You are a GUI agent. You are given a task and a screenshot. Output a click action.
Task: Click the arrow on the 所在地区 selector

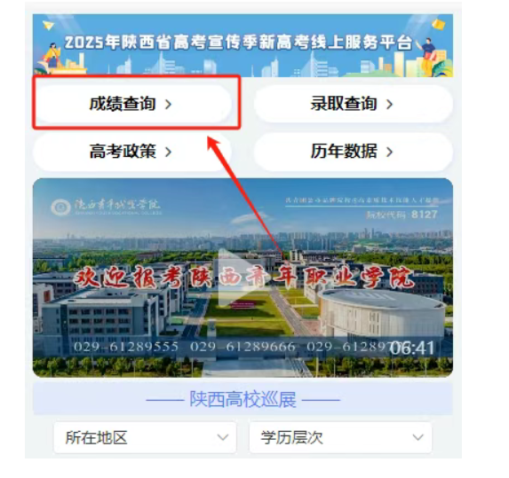click(223, 437)
